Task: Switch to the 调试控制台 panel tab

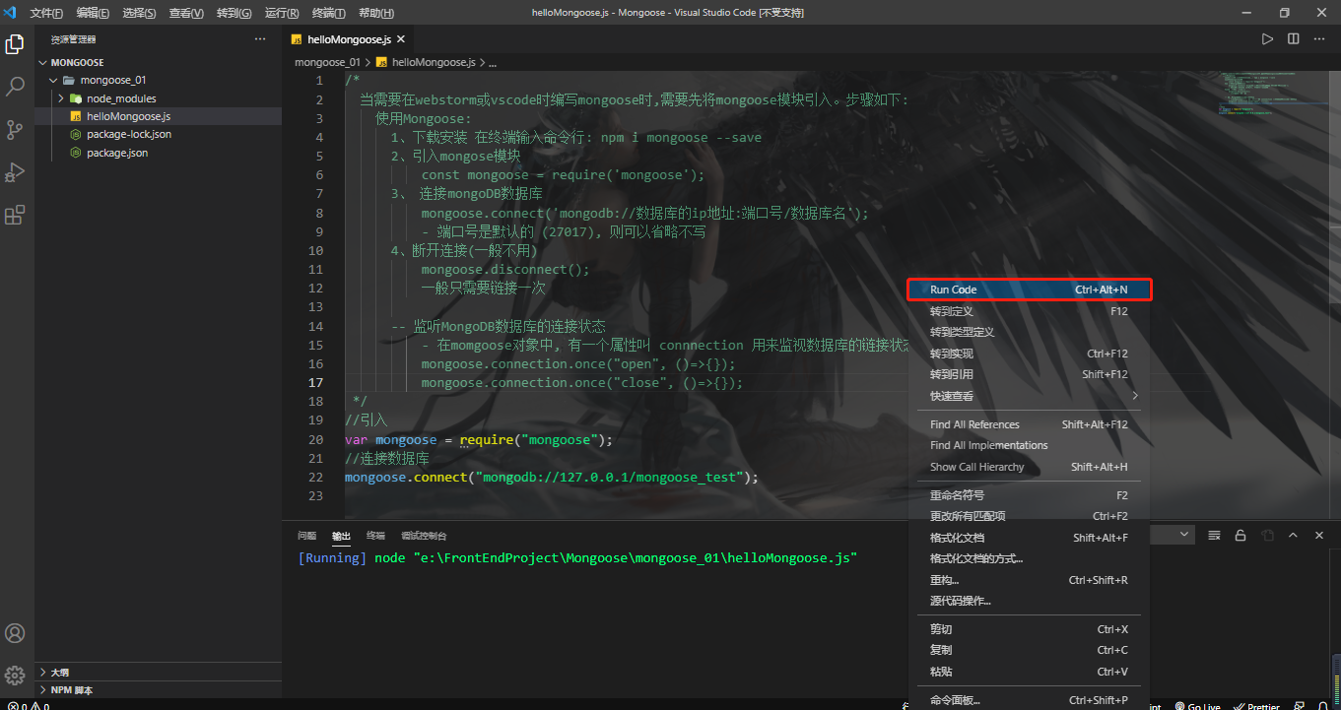Action: coord(424,536)
